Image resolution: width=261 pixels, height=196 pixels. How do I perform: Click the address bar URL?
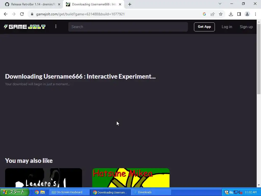[x=80, y=14]
